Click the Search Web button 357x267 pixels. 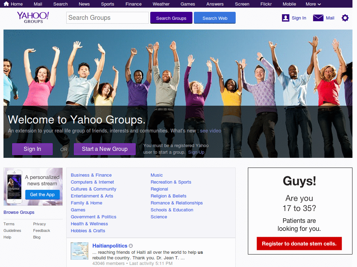click(x=214, y=17)
